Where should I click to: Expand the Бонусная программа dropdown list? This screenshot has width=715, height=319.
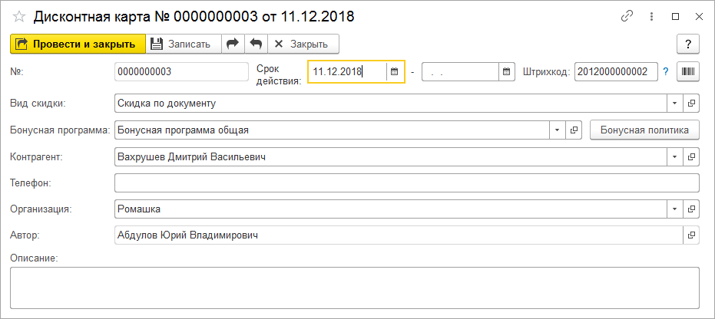tap(558, 130)
